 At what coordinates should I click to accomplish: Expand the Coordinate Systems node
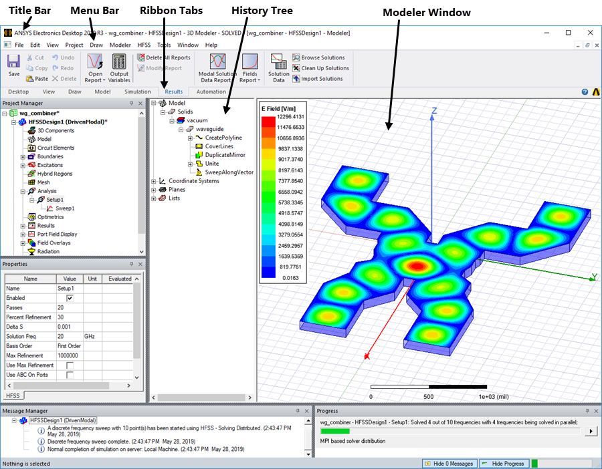[x=154, y=181]
